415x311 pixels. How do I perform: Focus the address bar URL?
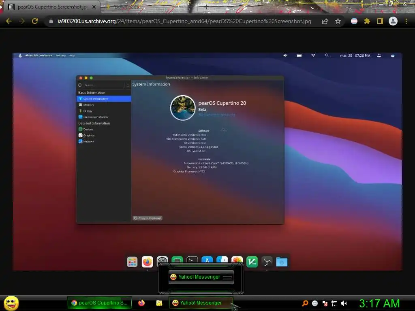tap(184, 21)
